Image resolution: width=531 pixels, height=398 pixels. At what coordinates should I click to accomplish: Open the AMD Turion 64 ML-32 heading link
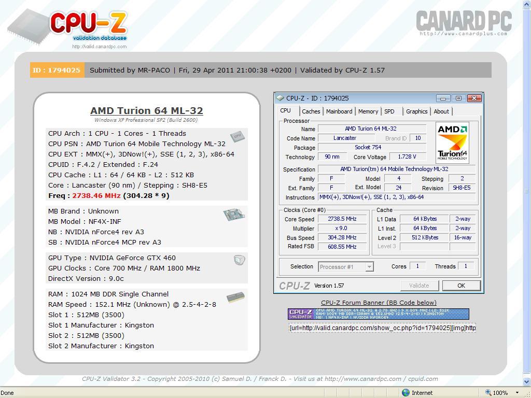point(147,111)
